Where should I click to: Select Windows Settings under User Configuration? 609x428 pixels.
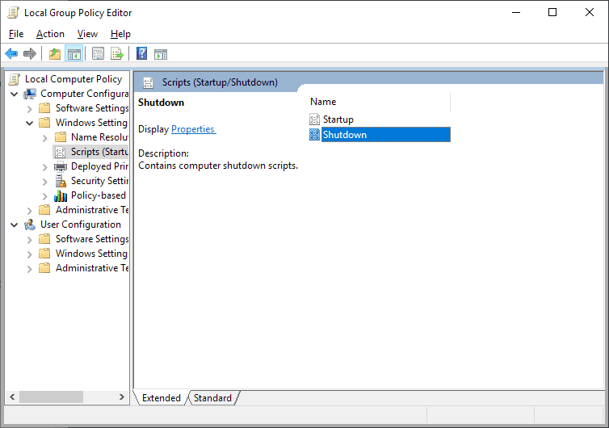[91, 254]
